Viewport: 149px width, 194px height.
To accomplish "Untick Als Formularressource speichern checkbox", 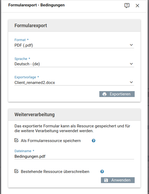I will pyautogui.click(x=16, y=140).
